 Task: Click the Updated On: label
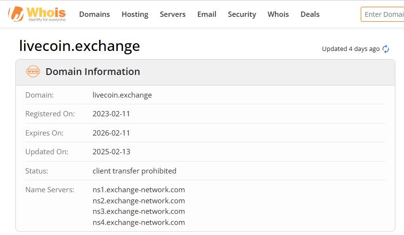[47, 151]
